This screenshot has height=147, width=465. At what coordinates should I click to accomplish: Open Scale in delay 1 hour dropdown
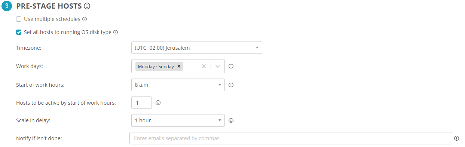(178, 120)
